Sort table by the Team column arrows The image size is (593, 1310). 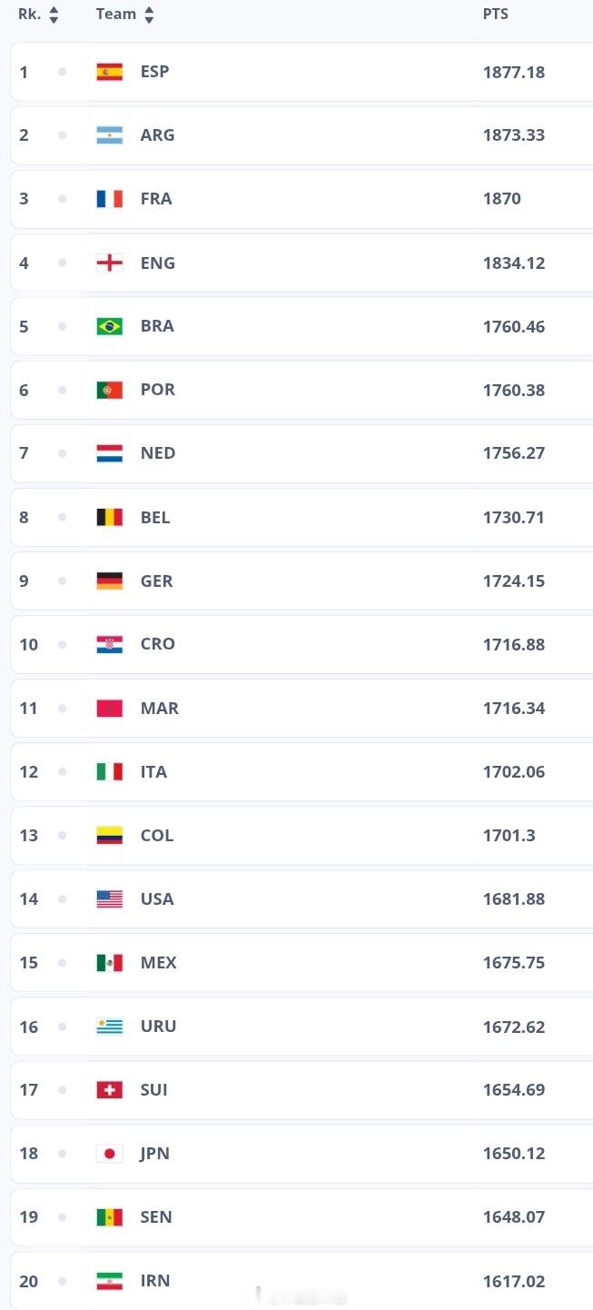[x=149, y=15]
